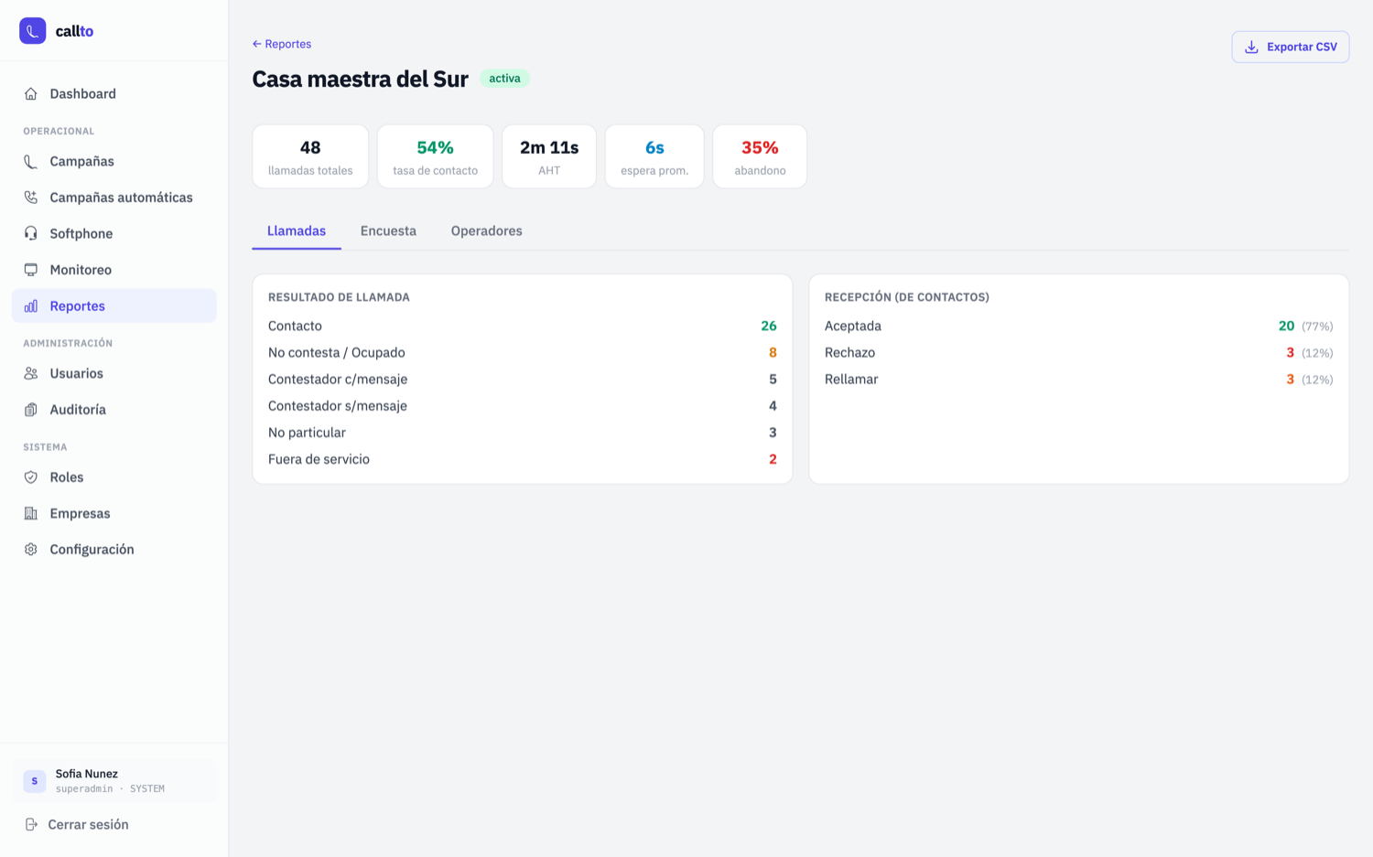
Task: Open Campañas automáticas icon in sidebar
Action: tap(31, 198)
